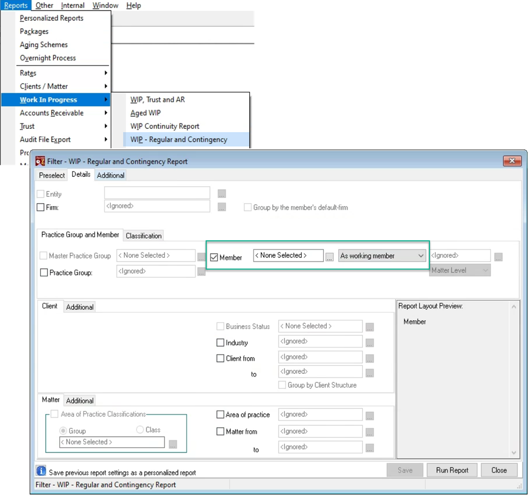Click the blue info icon beside save settings text
The image size is (529, 496).
click(41, 471)
